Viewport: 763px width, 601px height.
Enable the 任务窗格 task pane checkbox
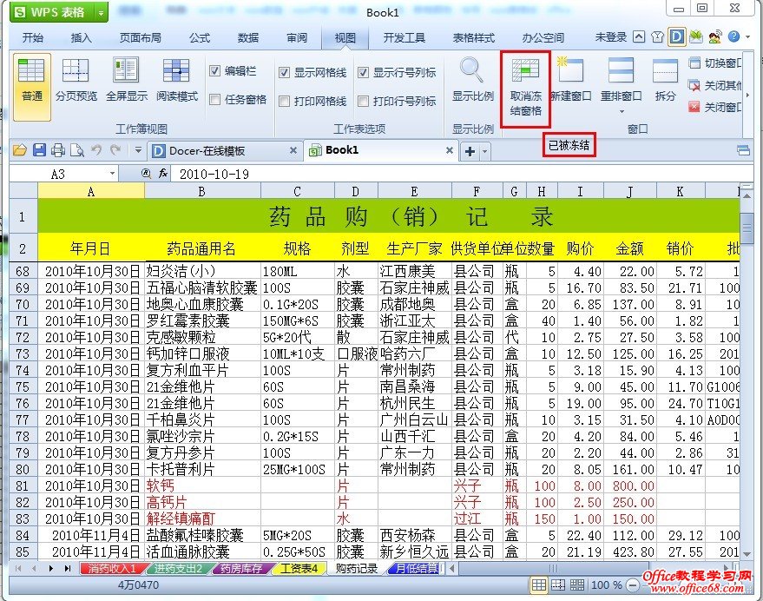214,100
